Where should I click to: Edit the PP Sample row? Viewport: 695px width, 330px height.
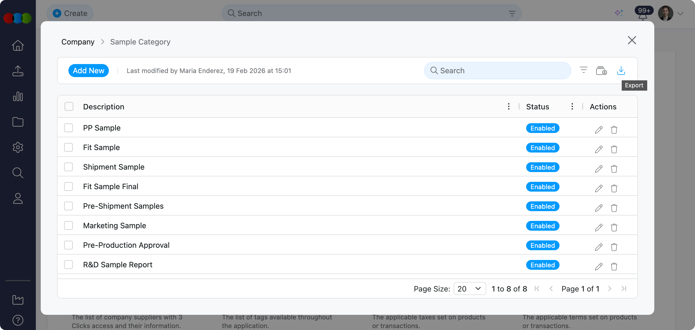point(599,130)
